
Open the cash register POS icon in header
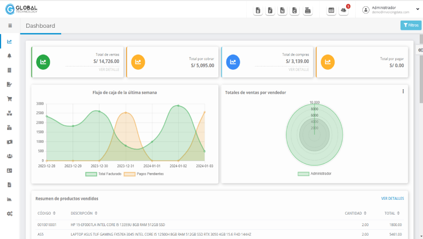coord(307,11)
